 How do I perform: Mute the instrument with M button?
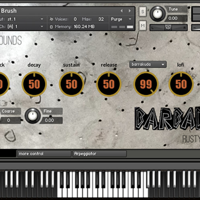pos(143,25)
